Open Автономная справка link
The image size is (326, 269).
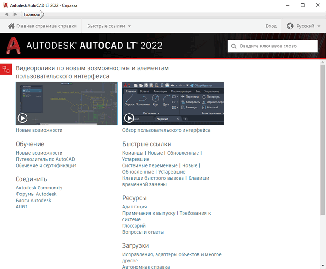(x=146, y=267)
